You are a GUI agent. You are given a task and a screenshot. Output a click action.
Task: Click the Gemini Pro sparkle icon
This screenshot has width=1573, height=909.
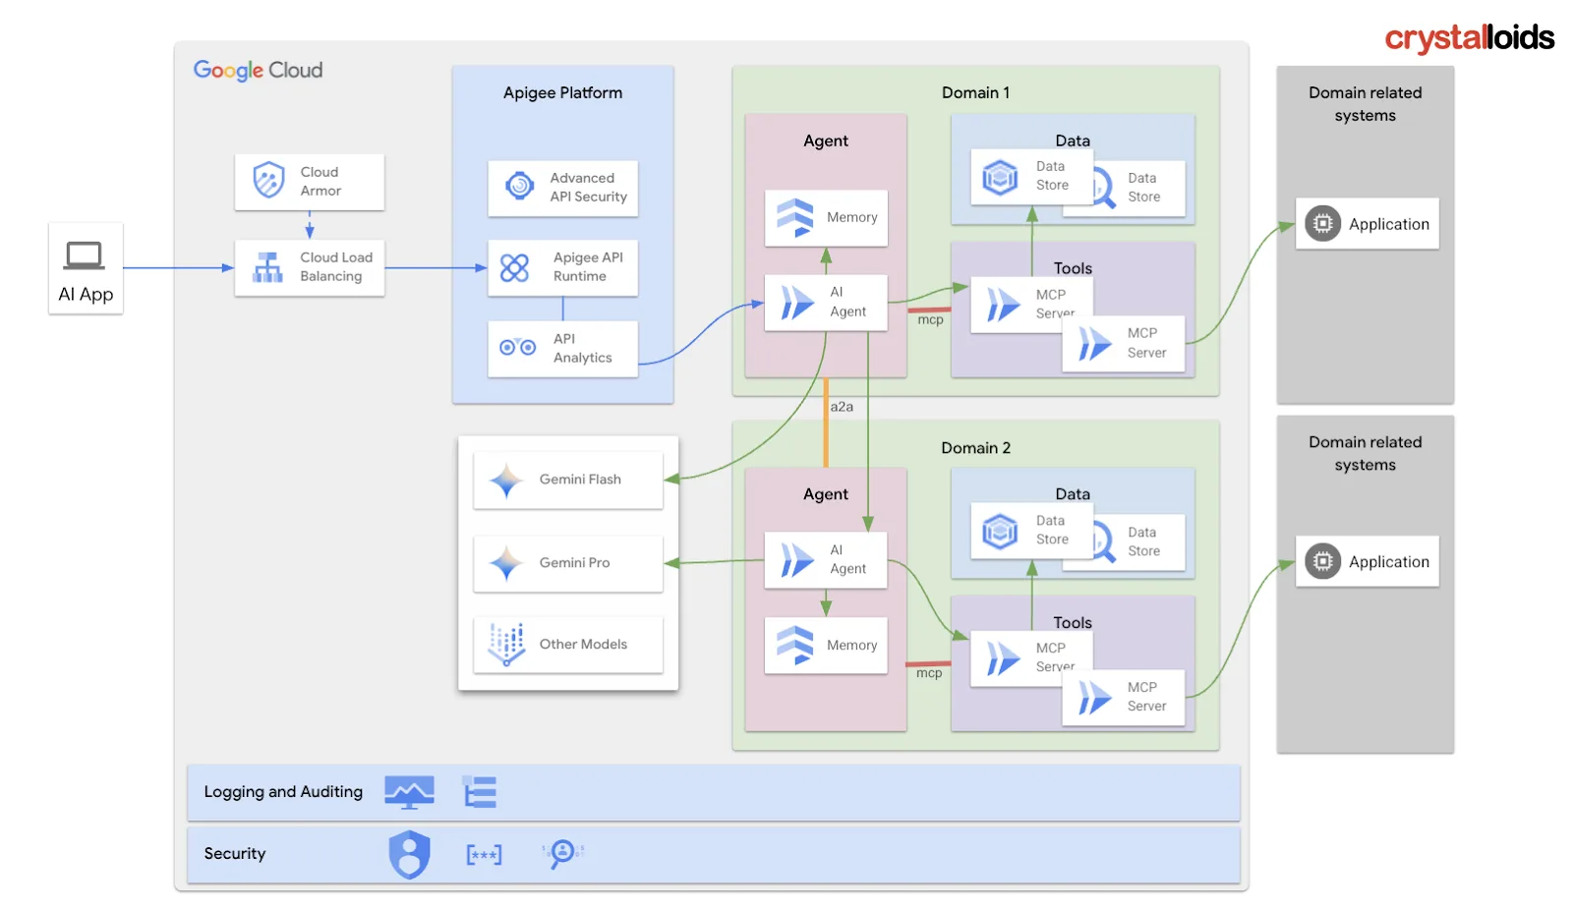click(x=506, y=564)
